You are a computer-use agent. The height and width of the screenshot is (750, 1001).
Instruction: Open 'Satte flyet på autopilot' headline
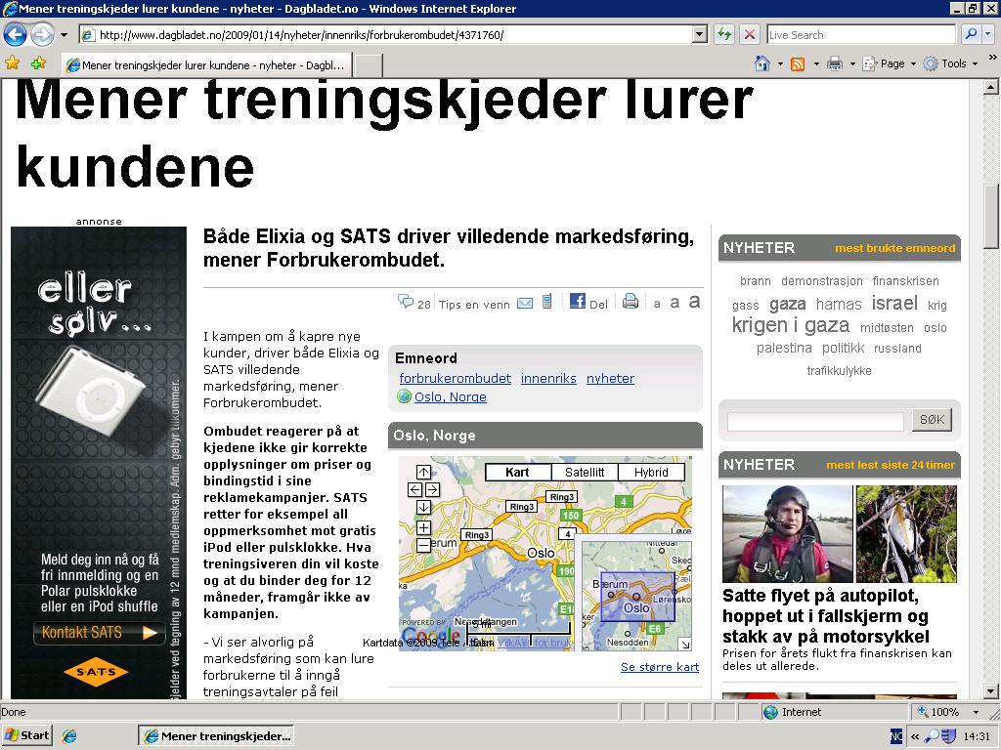tap(826, 616)
